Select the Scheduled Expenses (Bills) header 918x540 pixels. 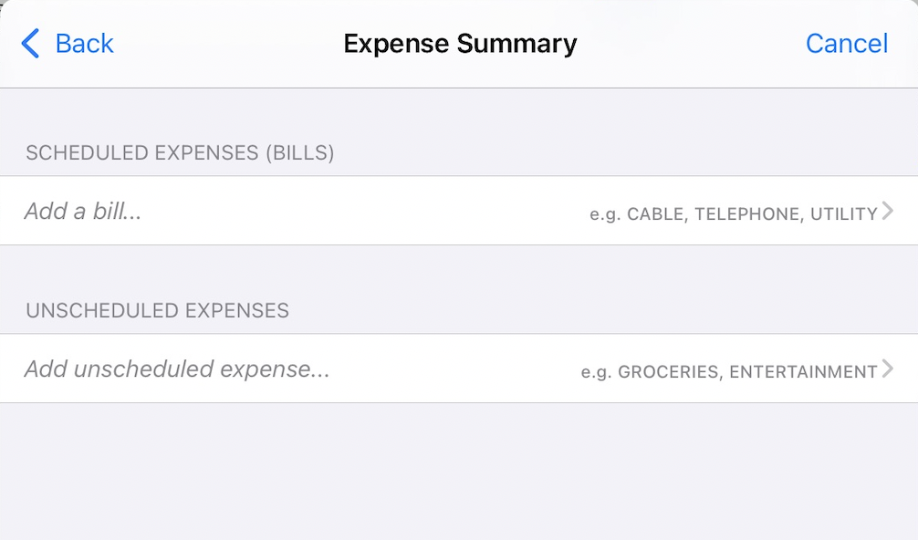coord(180,152)
